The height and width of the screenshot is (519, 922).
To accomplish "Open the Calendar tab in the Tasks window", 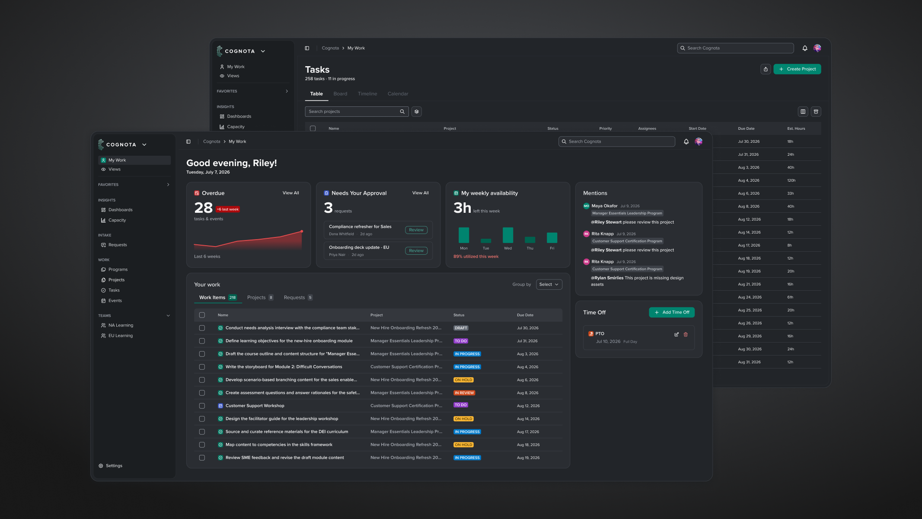I will pos(398,94).
